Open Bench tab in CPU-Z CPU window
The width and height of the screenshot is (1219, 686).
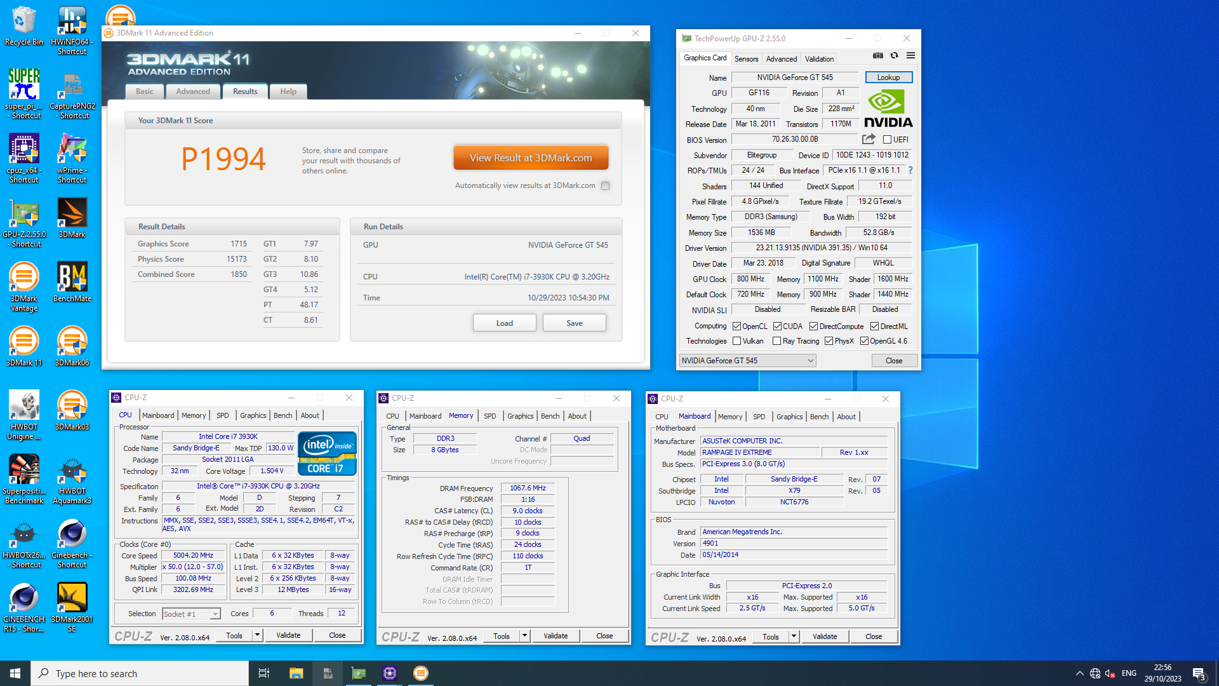point(283,415)
